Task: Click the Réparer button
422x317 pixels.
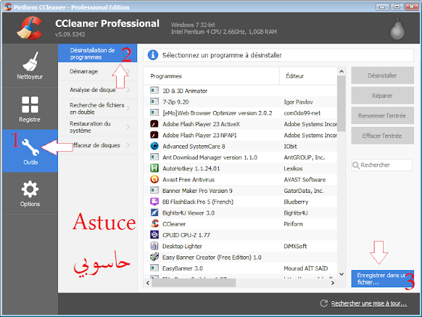Action: 382,95
